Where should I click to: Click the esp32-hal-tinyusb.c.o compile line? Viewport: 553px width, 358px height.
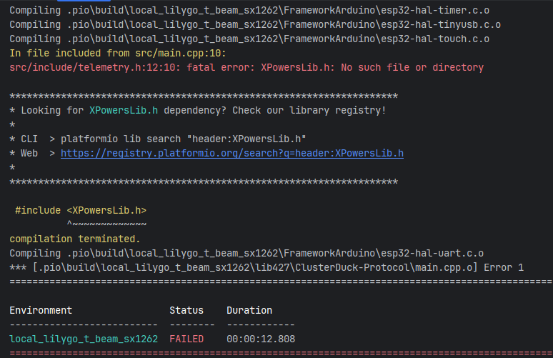coord(255,24)
